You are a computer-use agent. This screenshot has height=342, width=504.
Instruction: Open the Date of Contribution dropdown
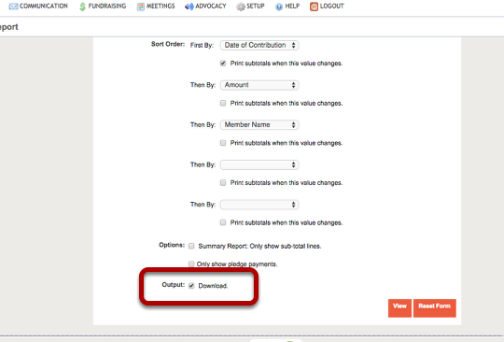pos(259,46)
